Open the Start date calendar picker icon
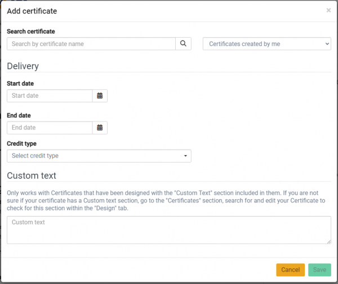Image resolution: width=338 pixels, height=284 pixels. 100,96
